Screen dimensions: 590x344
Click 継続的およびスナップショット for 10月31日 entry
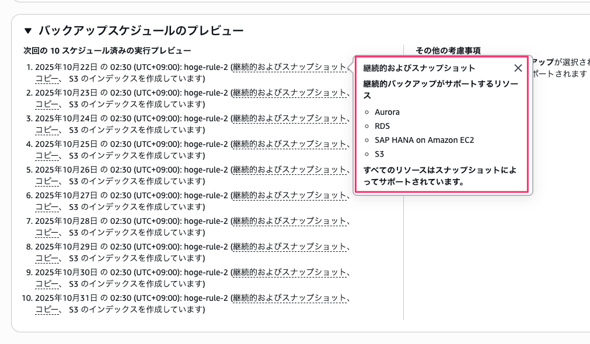pos(289,298)
